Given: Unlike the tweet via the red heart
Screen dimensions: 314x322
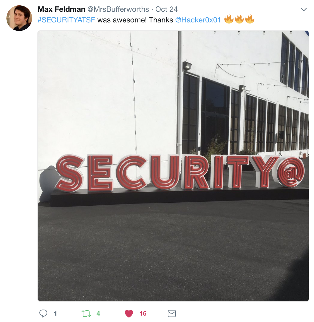Looking at the screenshot, I should pos(129,313).
